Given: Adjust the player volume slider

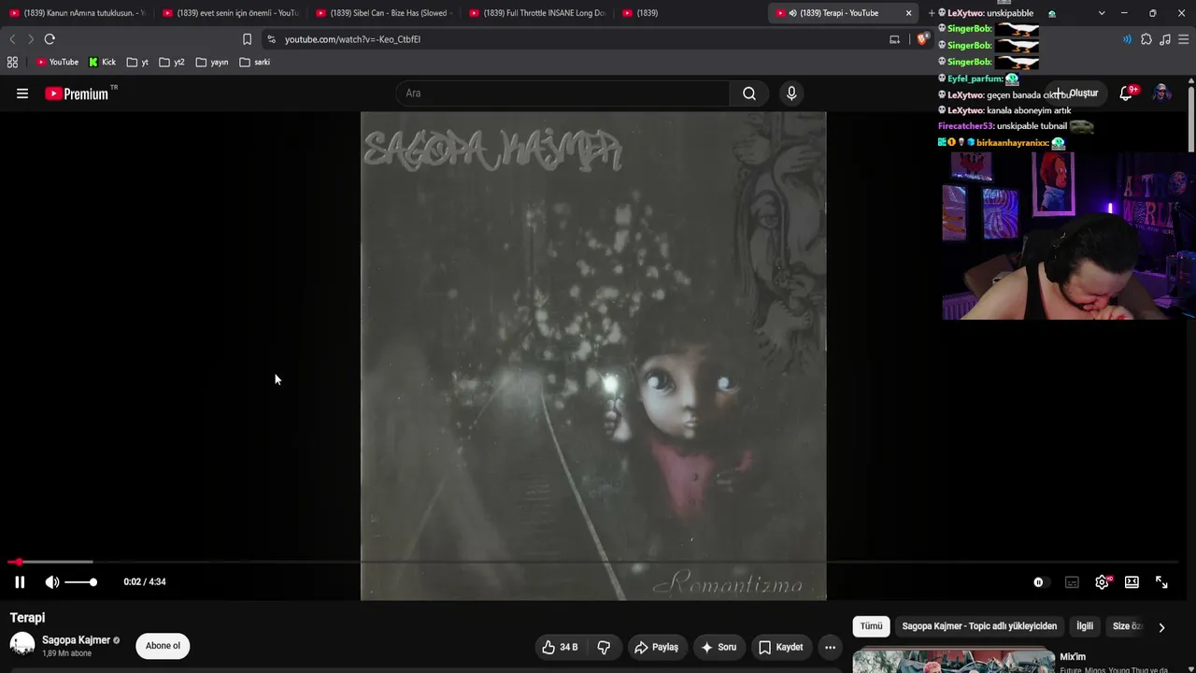Looking at the screenshot, I should [80, 582].
